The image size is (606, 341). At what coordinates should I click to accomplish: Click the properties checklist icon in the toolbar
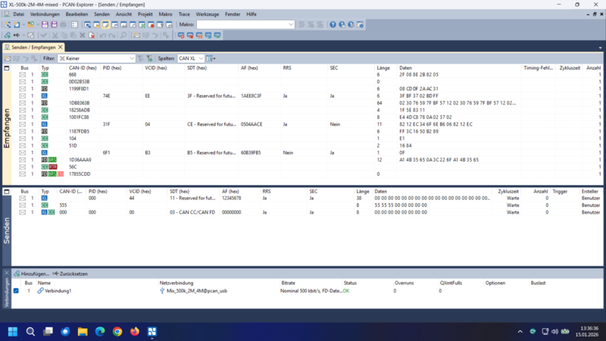[74, 25]
